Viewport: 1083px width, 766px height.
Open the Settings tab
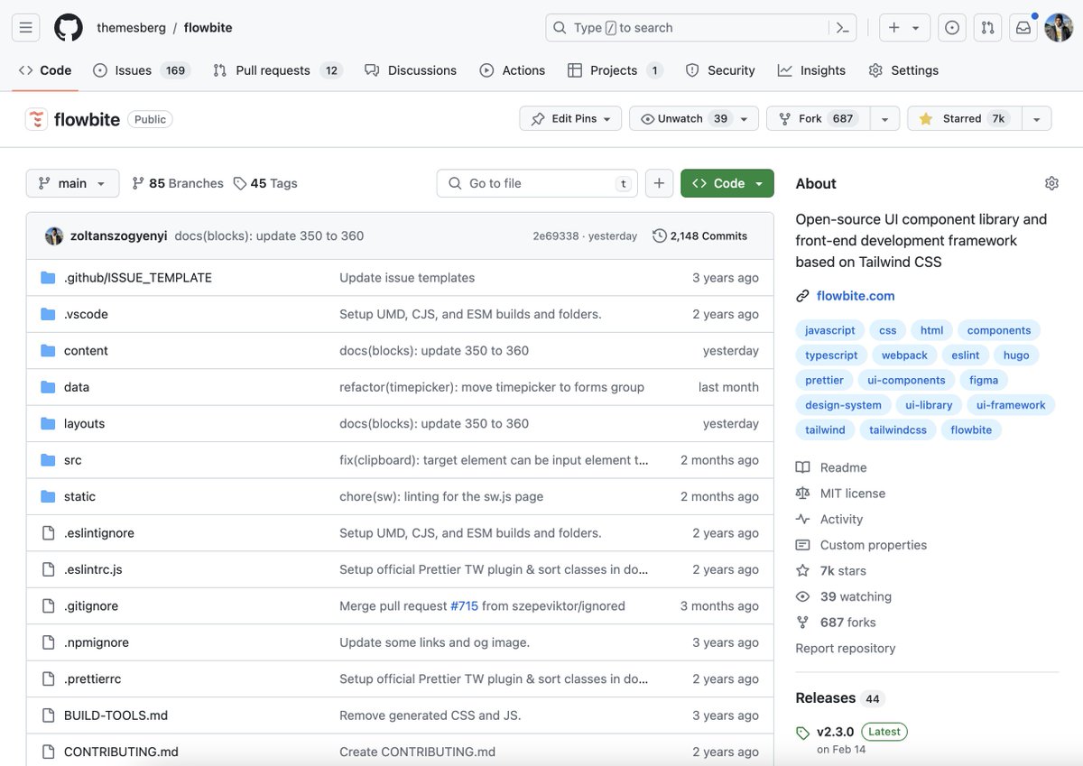coord(903,70)
